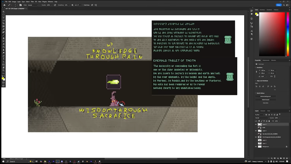Open the brush Mode dropdown
Viewport: 291px width, 164px height.
point(33,5)
